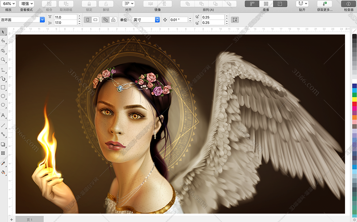Open the 贴齐 snap-to dropdown
This screenshot has height=222, width=357.
click(302, 4)
